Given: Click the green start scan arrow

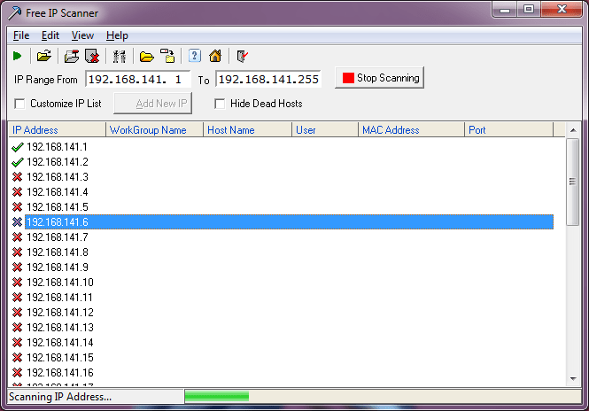Looking at the screenshot, I should click(x=18, y=56).
